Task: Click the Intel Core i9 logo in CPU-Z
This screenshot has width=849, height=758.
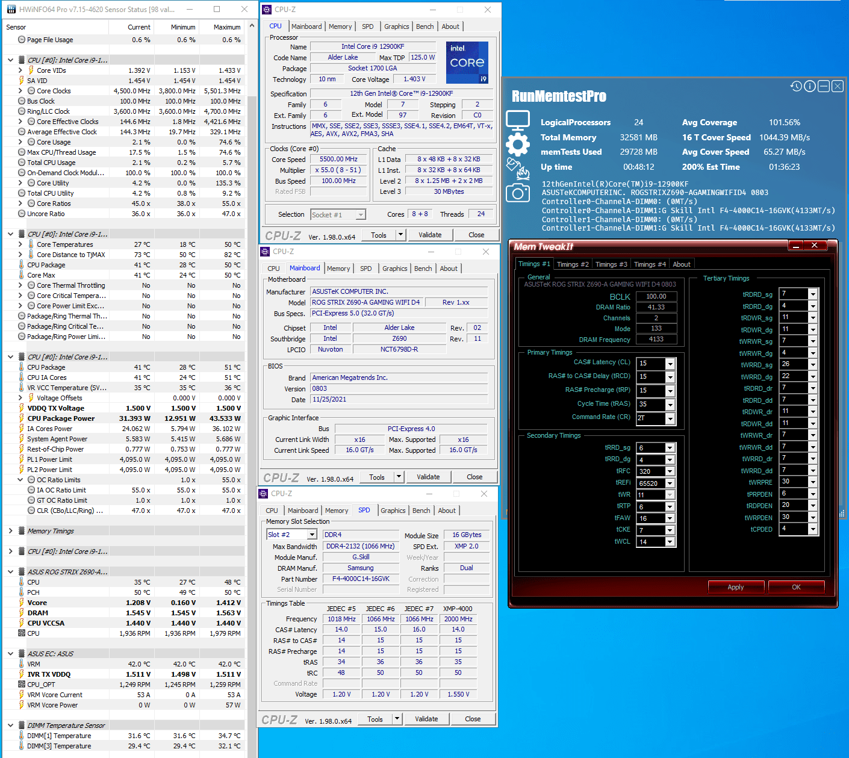Action: (x=467, y=63)
